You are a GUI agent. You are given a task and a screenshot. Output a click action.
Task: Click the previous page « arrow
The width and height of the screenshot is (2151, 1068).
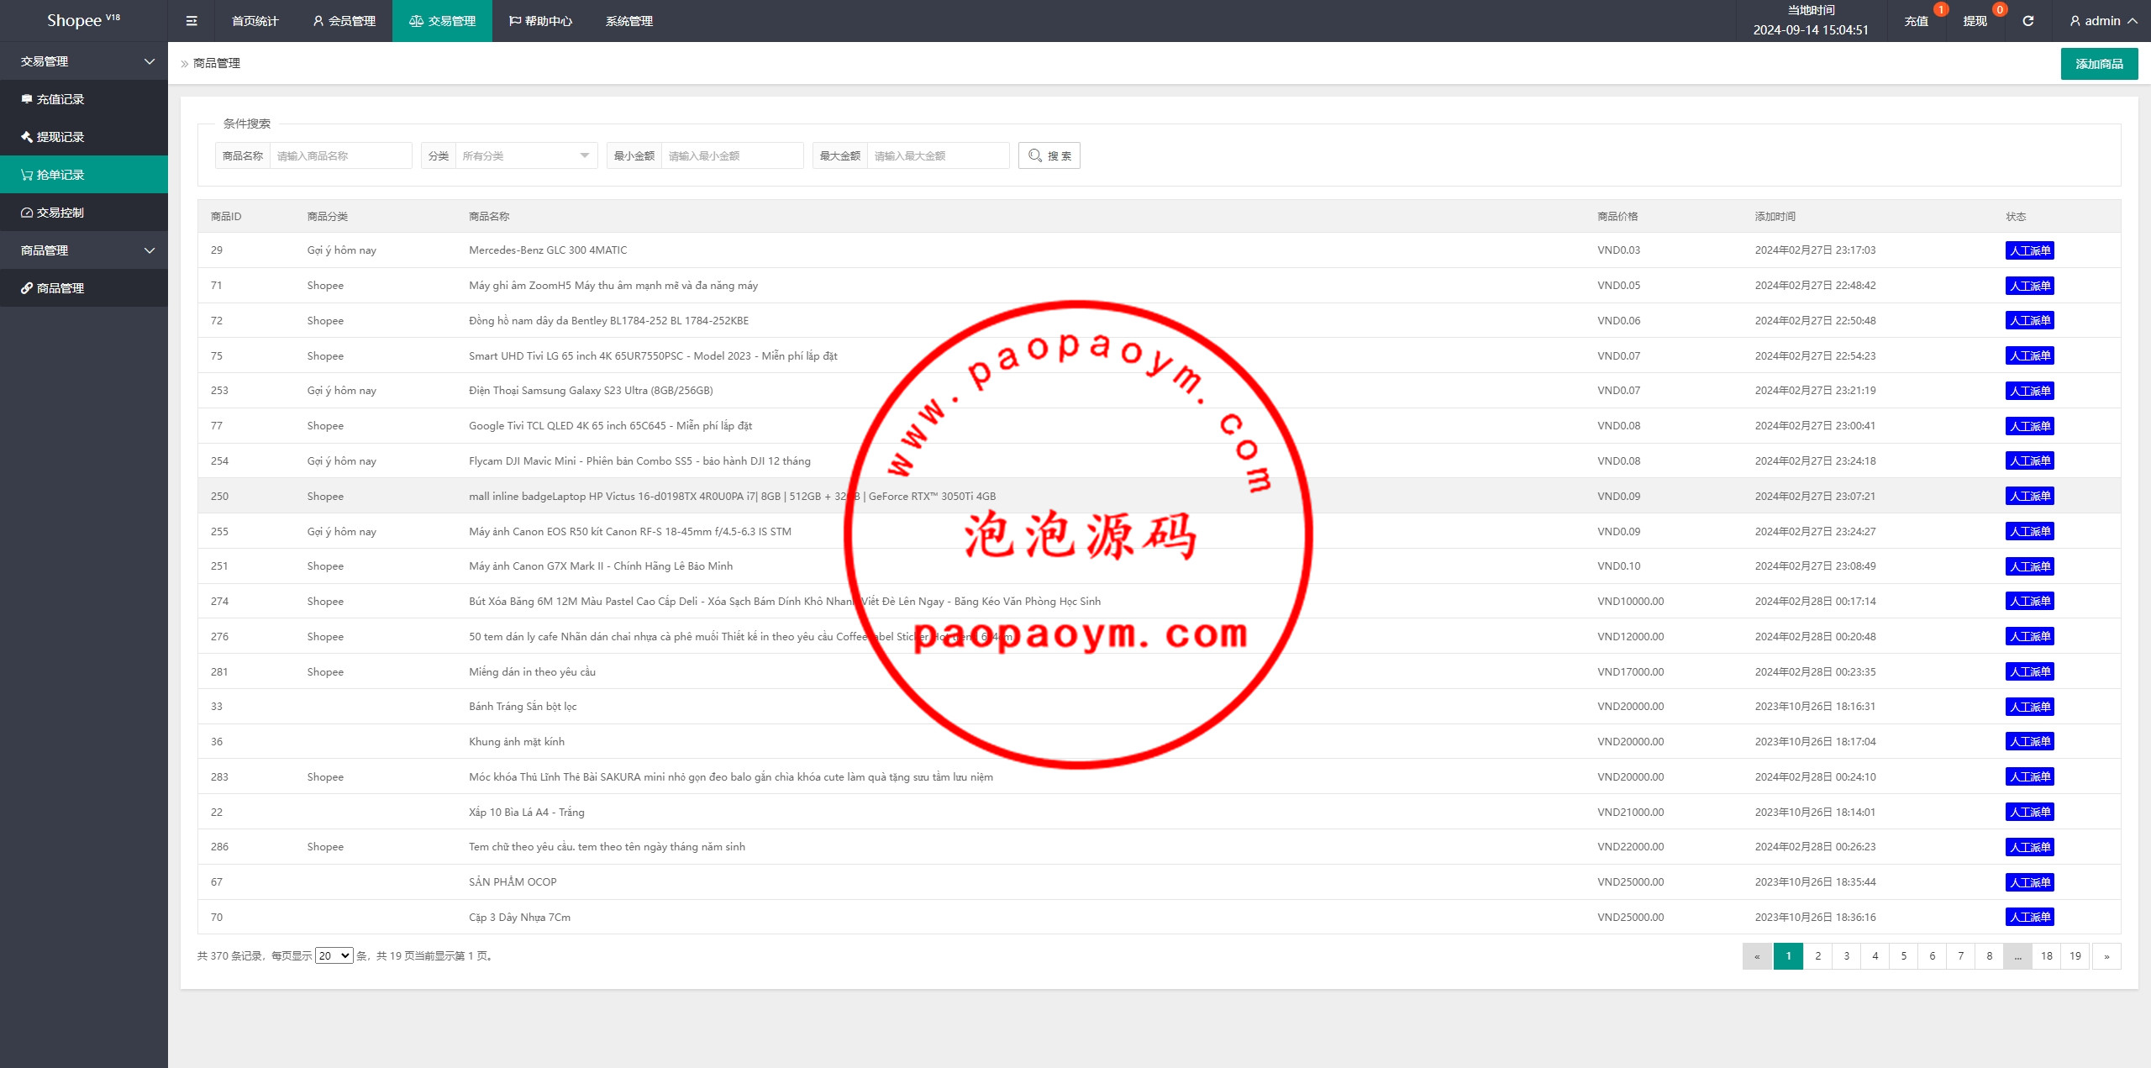[x=1757, y=956]
